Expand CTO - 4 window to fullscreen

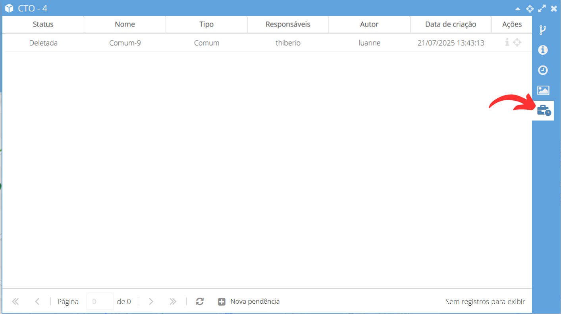tap(542, 8)
